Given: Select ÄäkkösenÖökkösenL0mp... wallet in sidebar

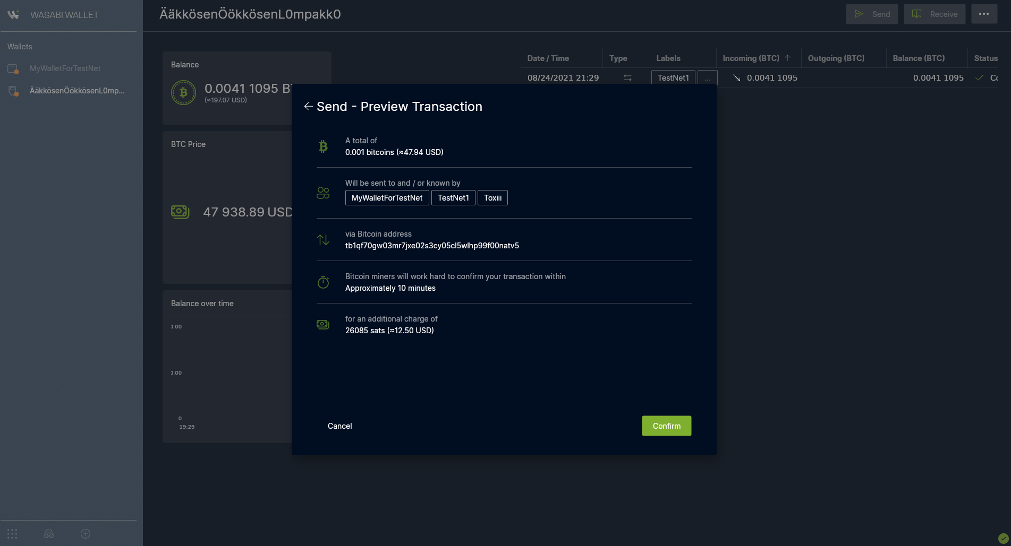Looking at the screenshot, I should point(77,91).
